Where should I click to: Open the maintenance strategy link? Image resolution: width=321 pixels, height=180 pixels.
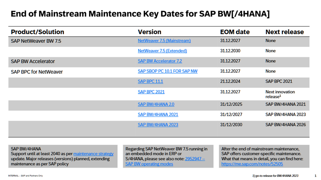click(93, 154)
